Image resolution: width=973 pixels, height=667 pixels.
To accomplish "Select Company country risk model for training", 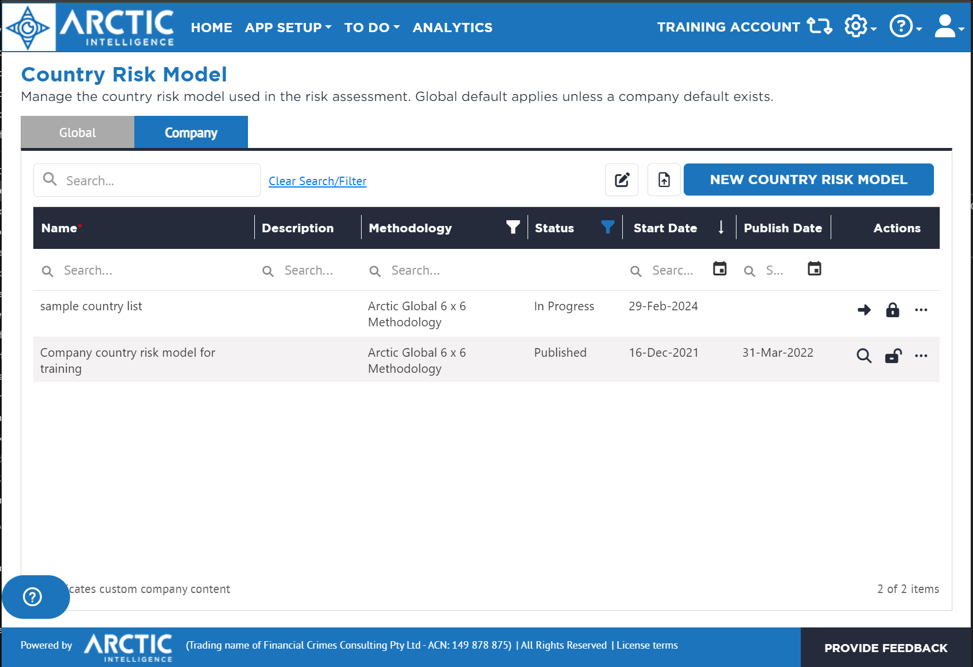I will click(x=127, y=361).
